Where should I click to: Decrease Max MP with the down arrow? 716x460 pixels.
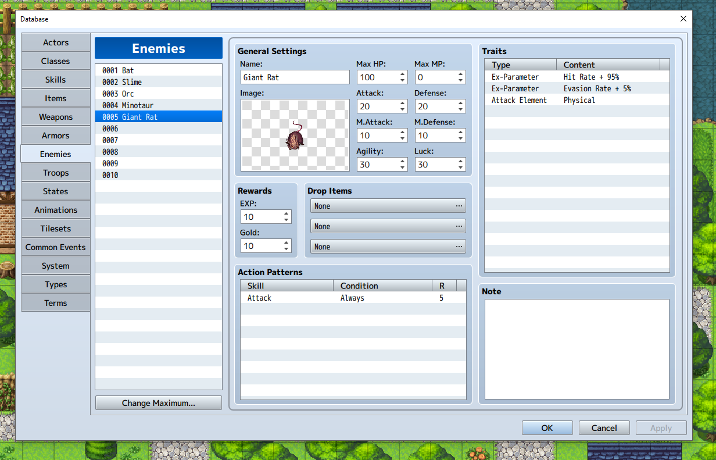point(461,80)
